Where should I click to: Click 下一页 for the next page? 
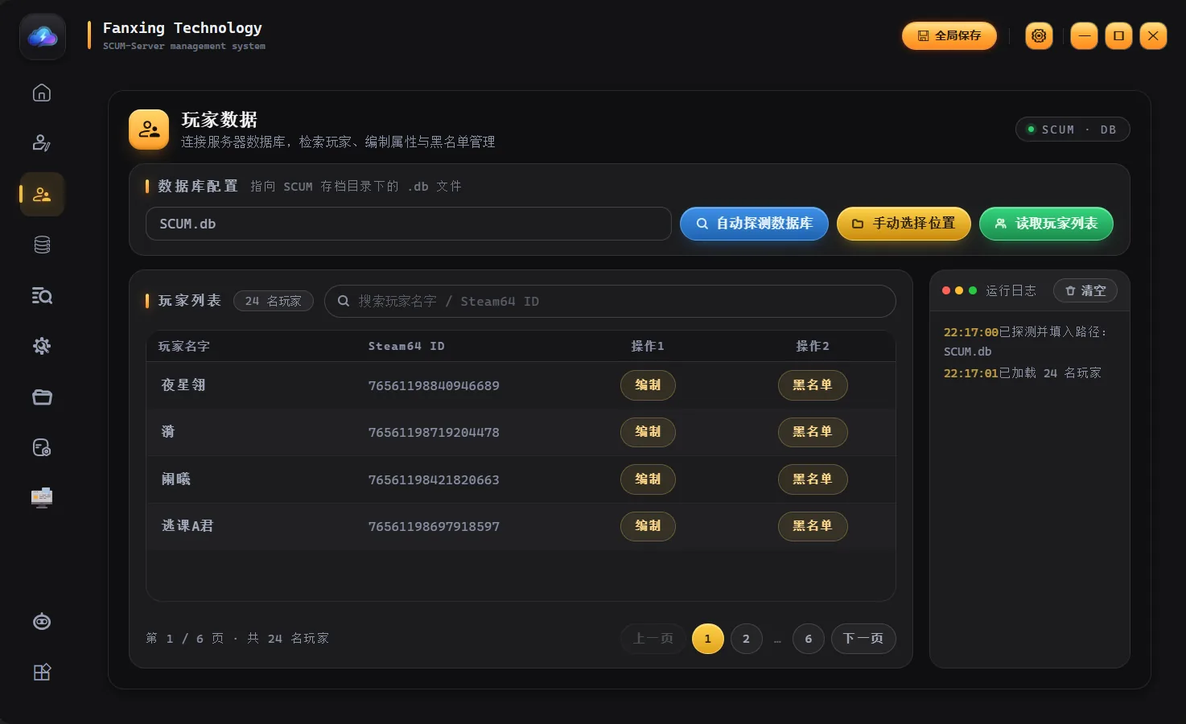(863, 639)
